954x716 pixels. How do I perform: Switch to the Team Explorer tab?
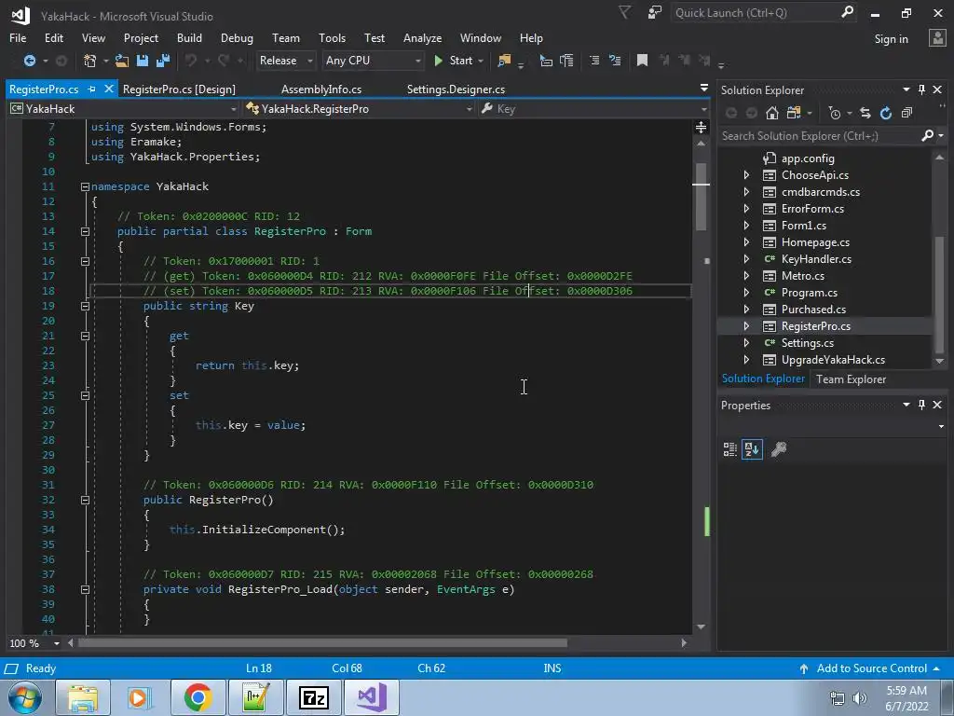coord(851,379)
